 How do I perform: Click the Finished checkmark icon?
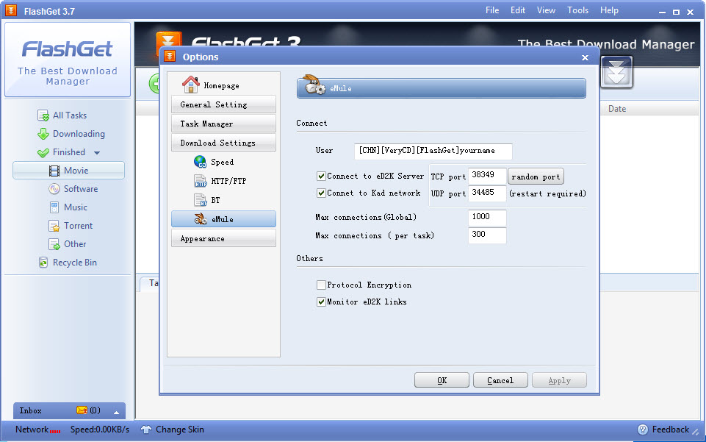43,153
